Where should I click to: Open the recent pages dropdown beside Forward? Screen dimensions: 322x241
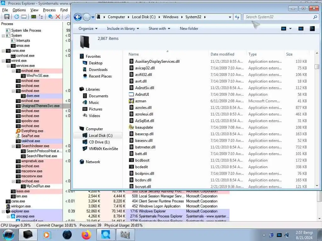click(93, 17)
